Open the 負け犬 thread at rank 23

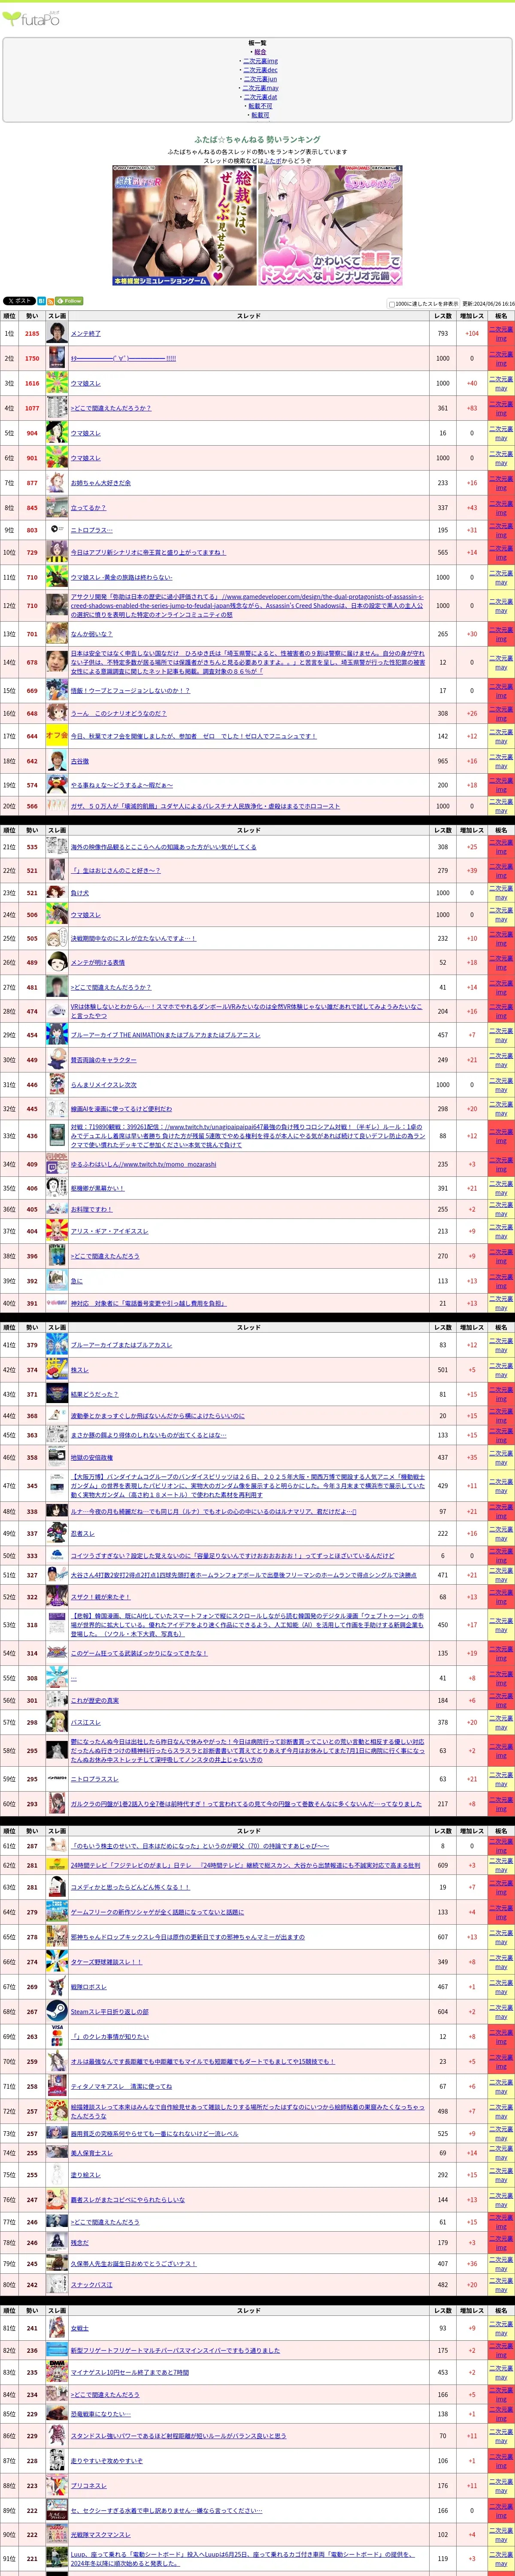click(x=80, y=893)
